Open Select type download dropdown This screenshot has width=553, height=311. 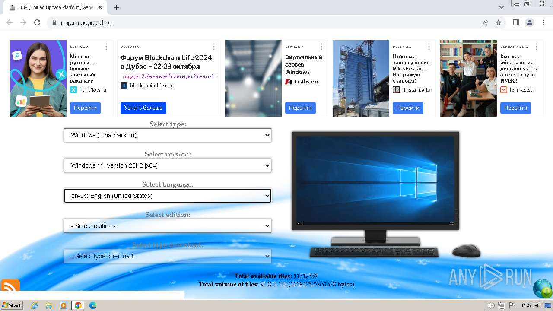[x=168, y=256]
